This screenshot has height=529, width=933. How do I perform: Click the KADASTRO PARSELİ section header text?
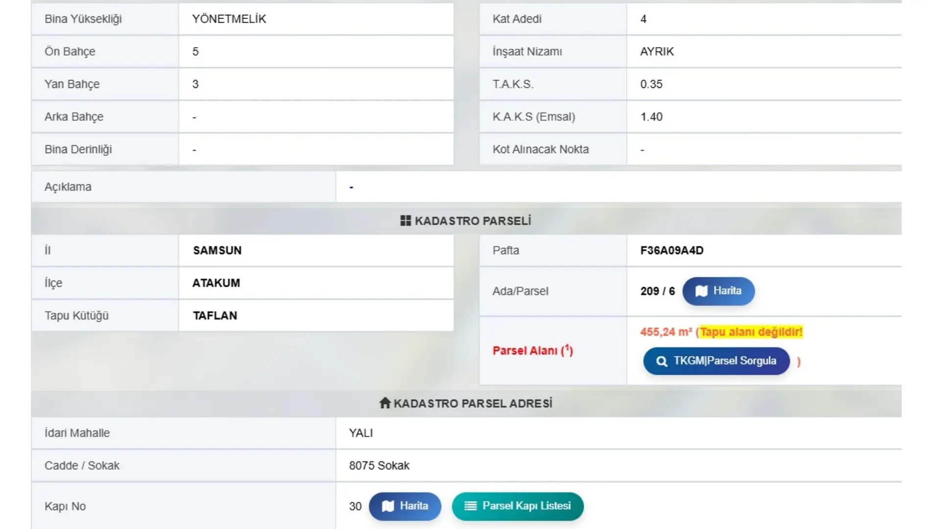tap(473, 221)
